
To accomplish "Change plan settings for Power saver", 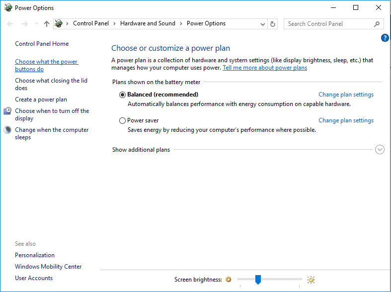I will (346, 120).
